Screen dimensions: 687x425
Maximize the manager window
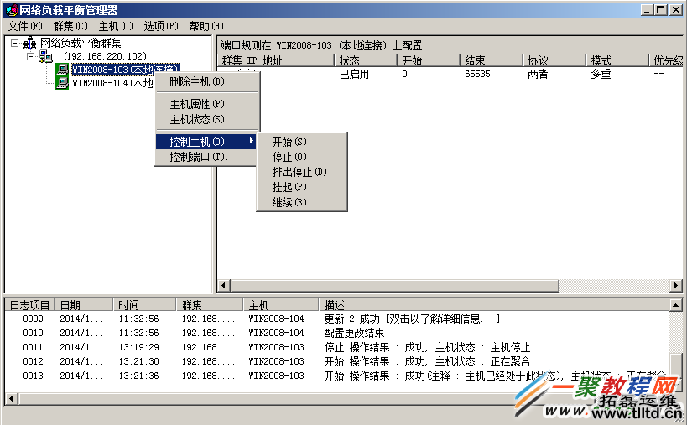coord(661,10)
